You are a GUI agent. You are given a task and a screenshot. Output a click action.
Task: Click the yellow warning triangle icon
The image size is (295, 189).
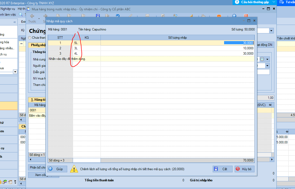74,169
